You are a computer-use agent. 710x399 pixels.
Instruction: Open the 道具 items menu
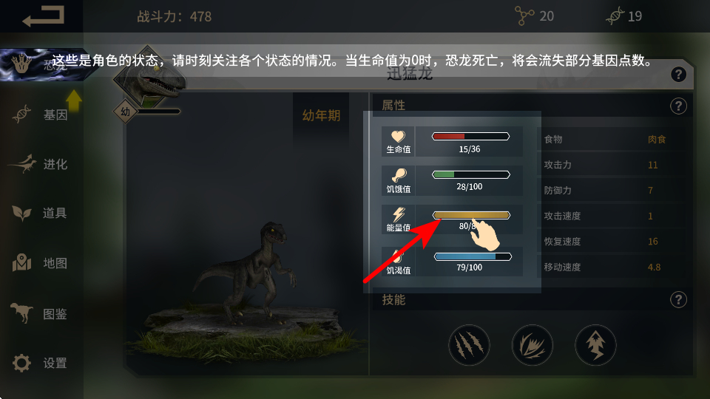click(x=41, y=213)
